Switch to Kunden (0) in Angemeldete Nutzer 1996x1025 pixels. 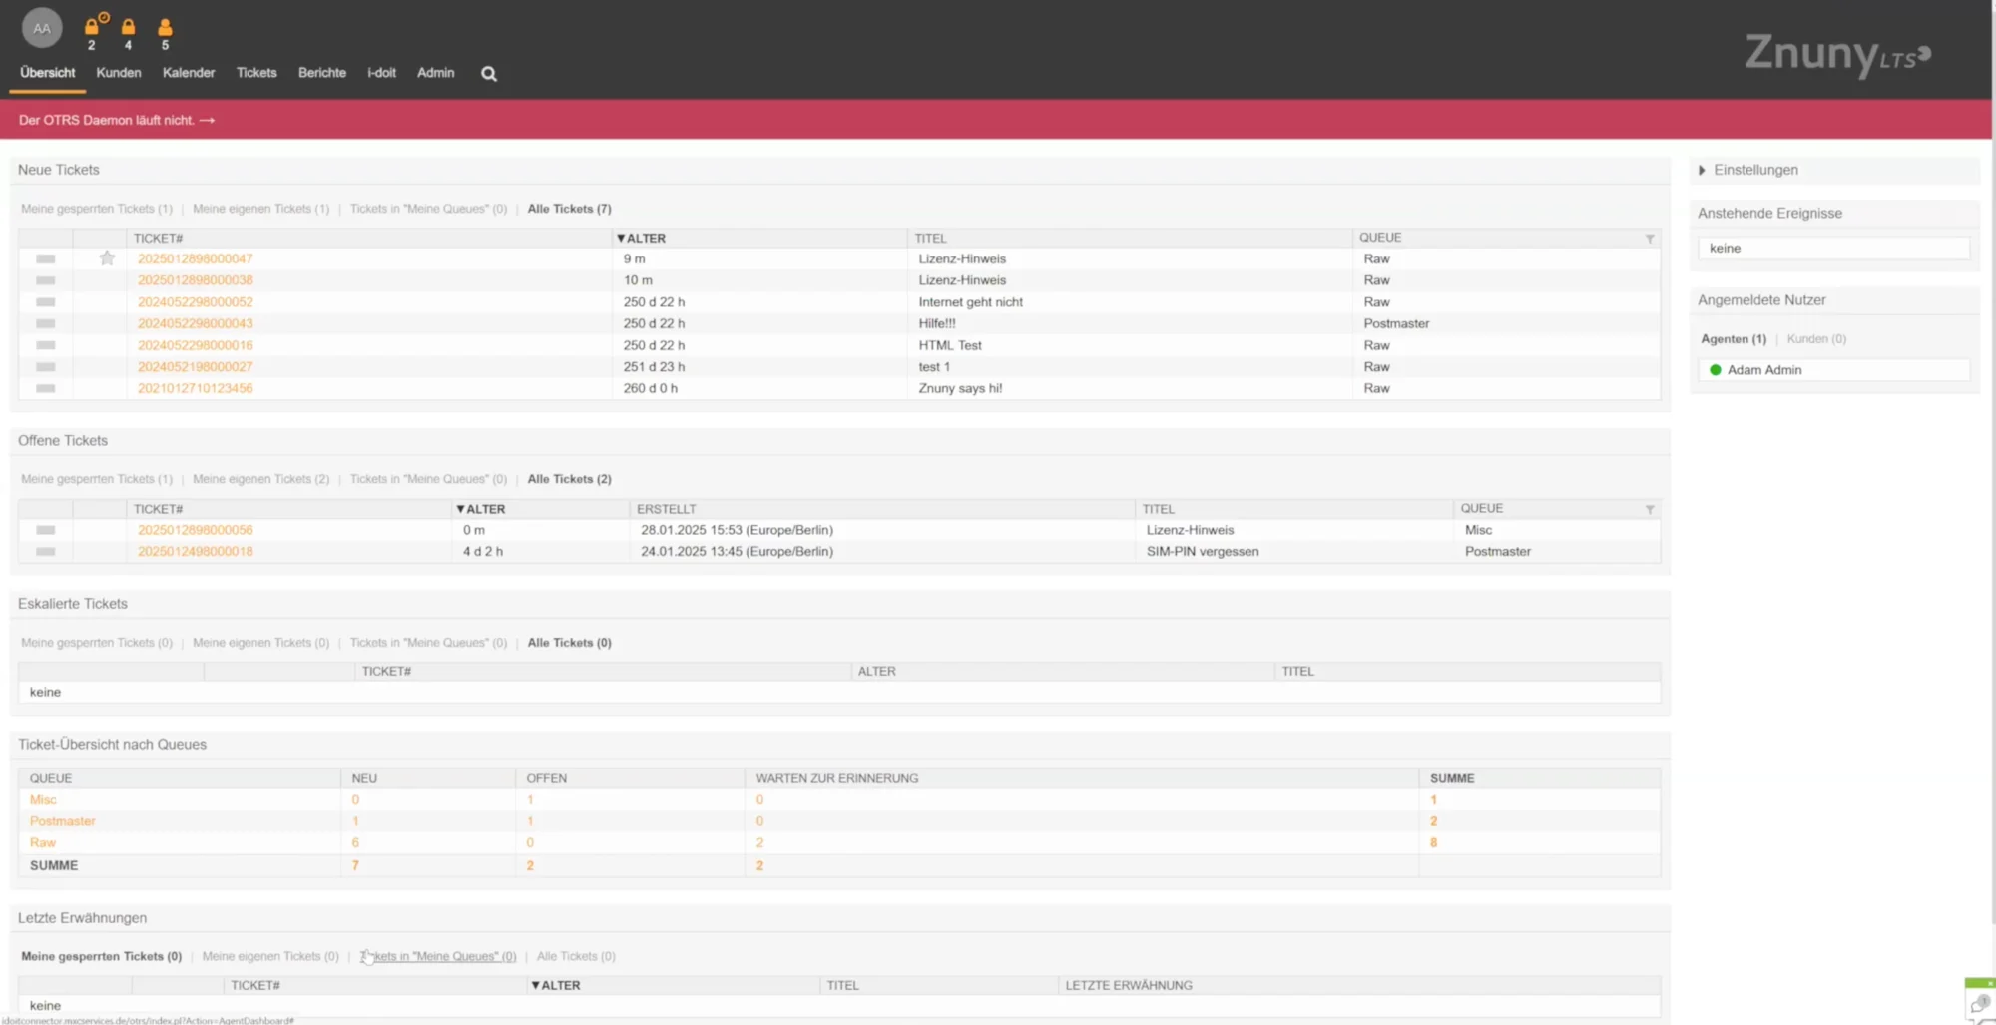point(1816,339)
